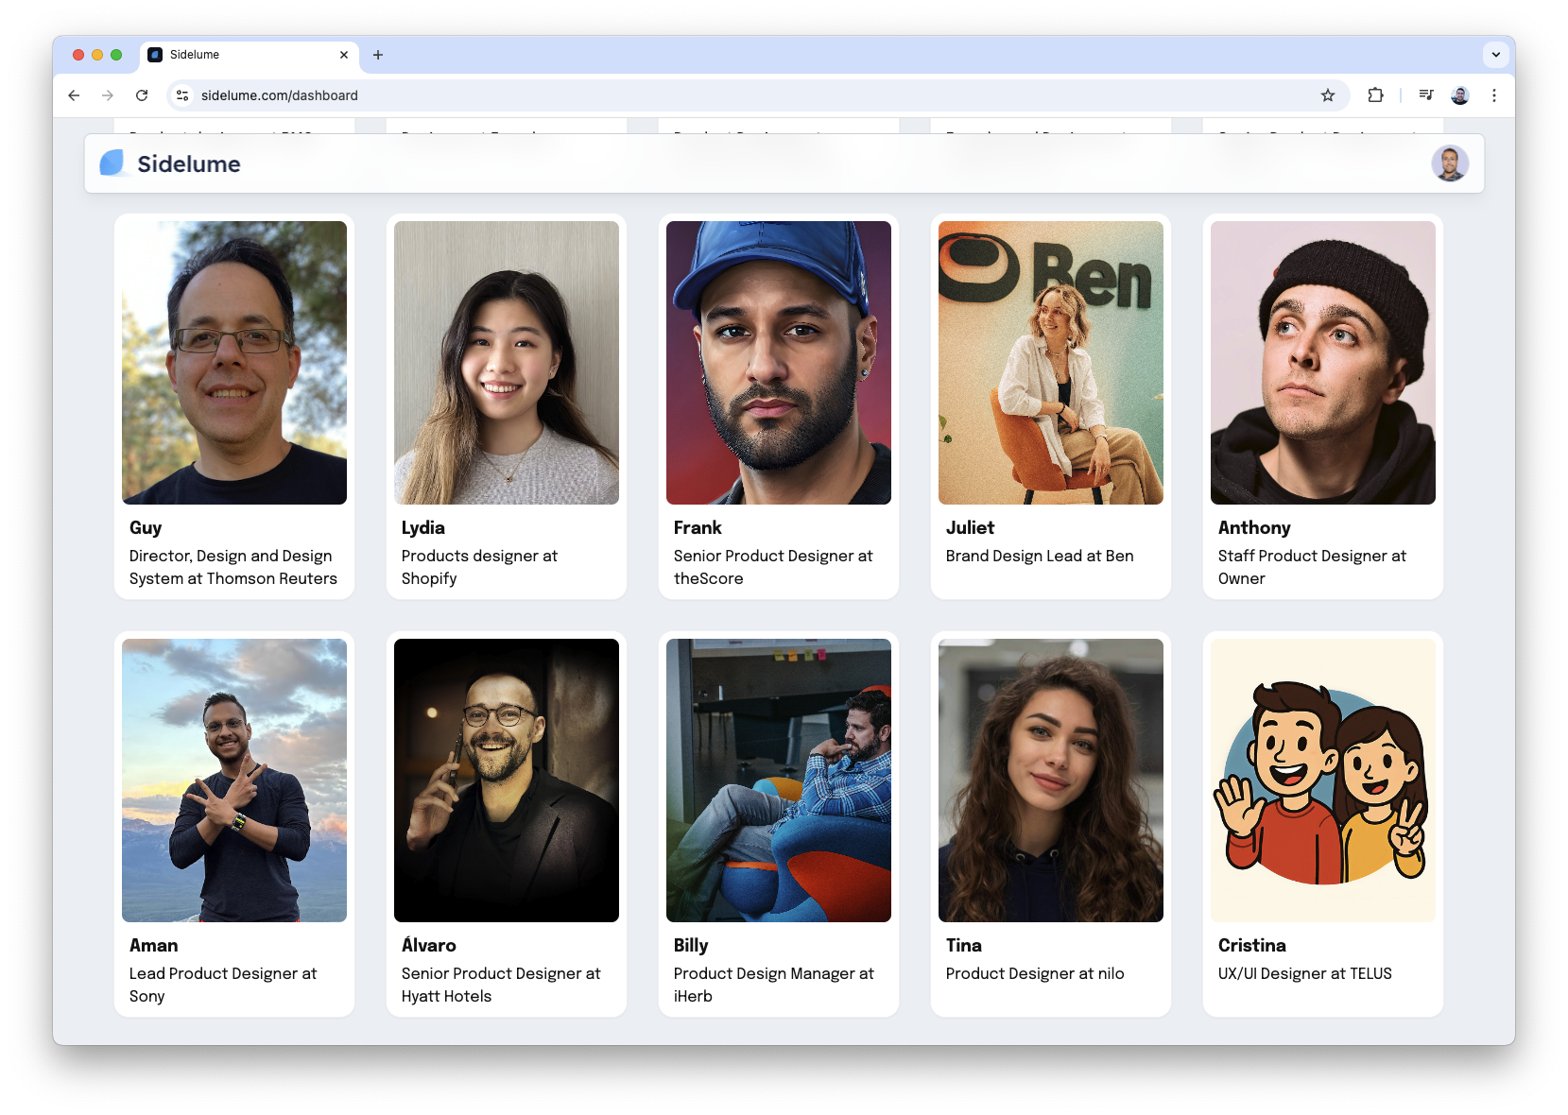Open the user avatar in Sidelume header
1568x1115 pixels.
point(1450,163)
